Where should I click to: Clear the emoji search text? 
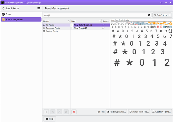(149, 15)
